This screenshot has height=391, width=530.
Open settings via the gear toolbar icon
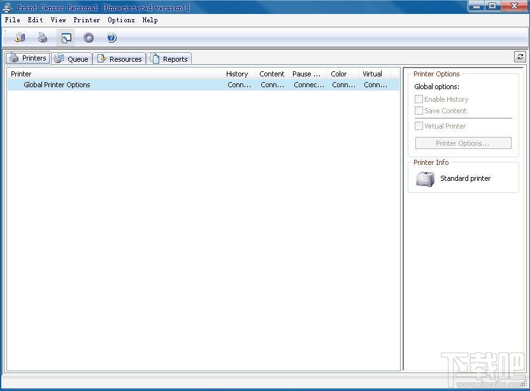pyautogui.click(x=89, y=38)
